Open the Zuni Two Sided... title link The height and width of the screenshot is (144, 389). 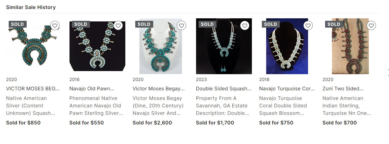pos(343,89)
